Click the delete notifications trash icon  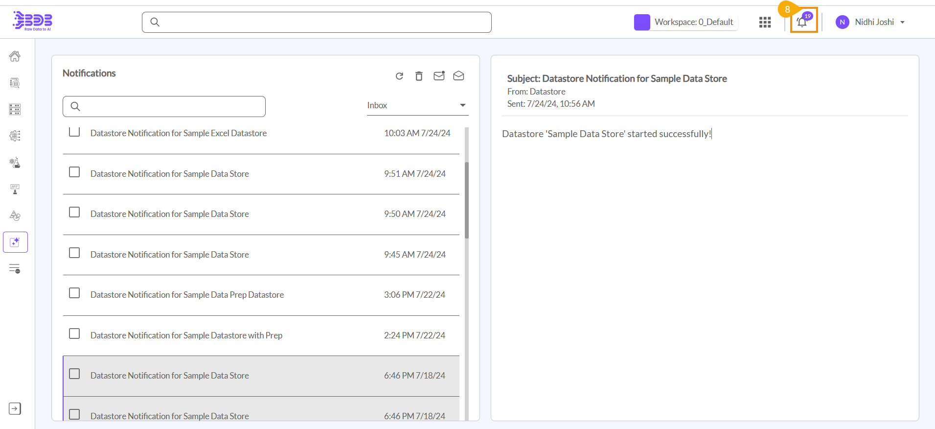(x=419, y=76)
